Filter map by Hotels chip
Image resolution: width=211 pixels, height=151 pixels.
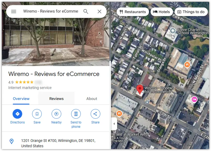coord(161,12)
